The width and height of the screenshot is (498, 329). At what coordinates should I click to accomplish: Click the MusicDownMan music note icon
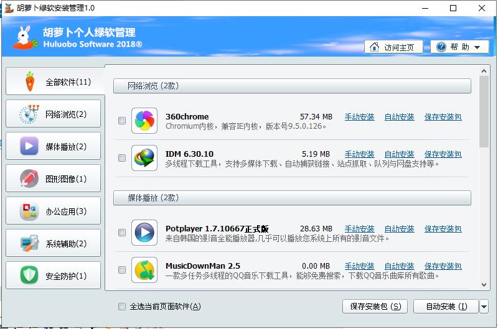point(144,270)
